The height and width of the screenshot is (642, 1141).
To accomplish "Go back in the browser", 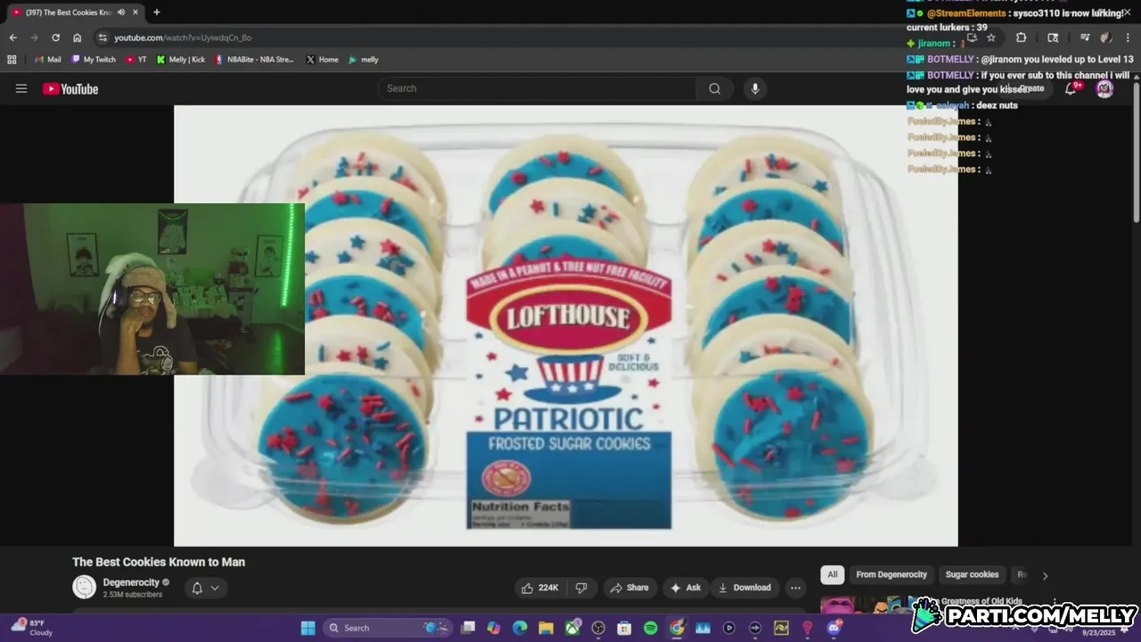I will (x=12, y=37).
